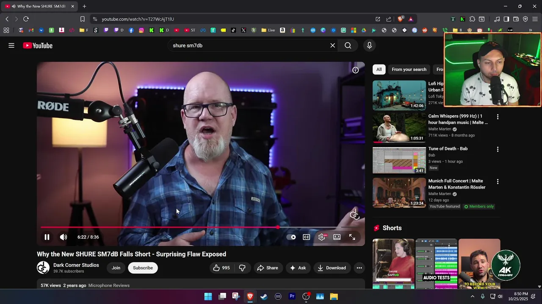
Task: Open the Ask AI button
Action: tap(298, 268)
